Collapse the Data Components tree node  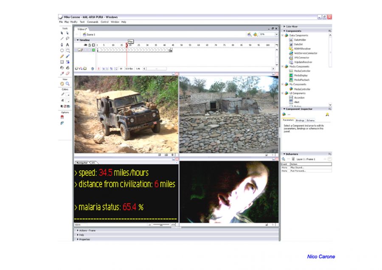pyautogui.click(x=283, y=35)
